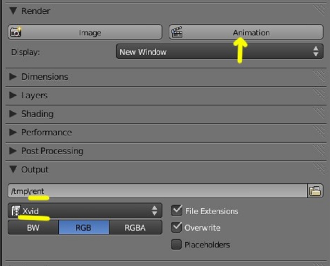Click the camera icon on Image button
Viewport: 330px width, 266px height.
tap(16, 32)
